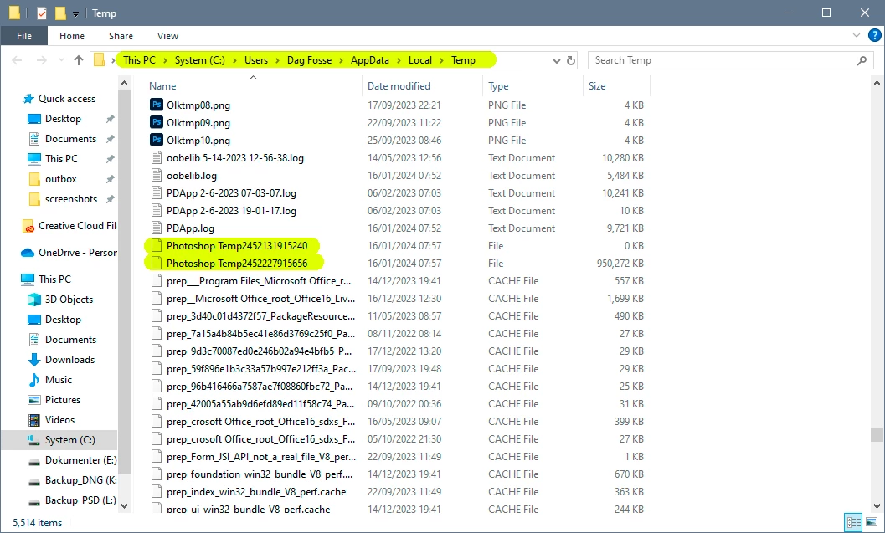The image size is (885, 533).
Task: Click the file list scrollbar thumb
Action: click(x=877, y=434)
